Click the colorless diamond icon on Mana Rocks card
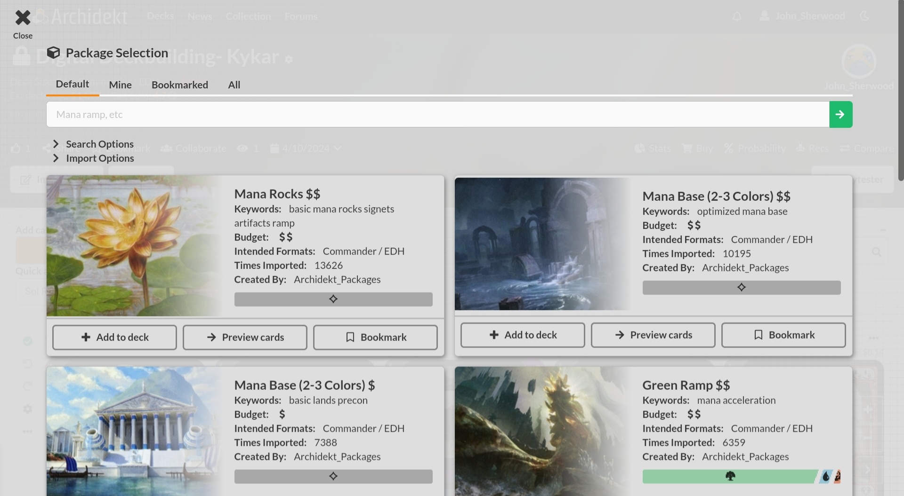Image resolution: width=904 pixels, height=496 pixels. [333, 299]
